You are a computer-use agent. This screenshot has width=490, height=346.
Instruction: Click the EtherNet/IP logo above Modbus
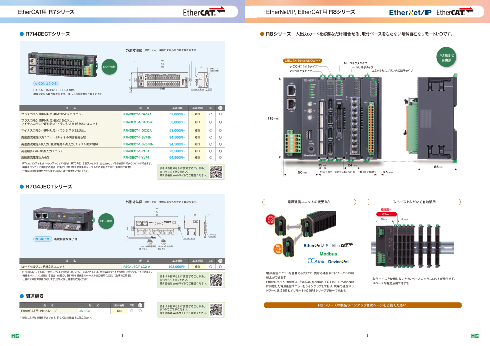click(x=316, y=246)
